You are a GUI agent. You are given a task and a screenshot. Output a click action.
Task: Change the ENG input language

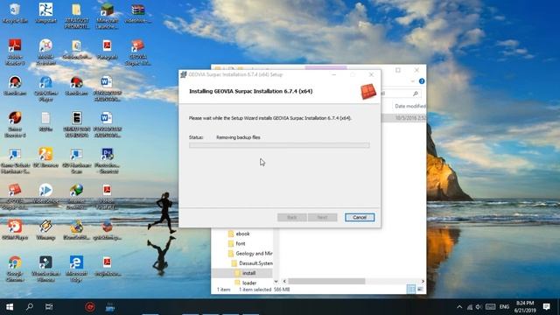point(504,307)
